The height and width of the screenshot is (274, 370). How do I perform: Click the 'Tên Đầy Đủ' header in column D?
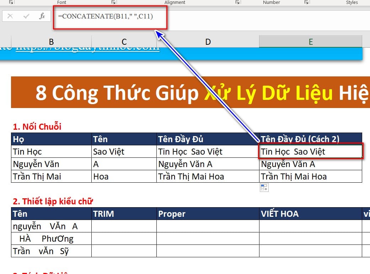[208, 139]
